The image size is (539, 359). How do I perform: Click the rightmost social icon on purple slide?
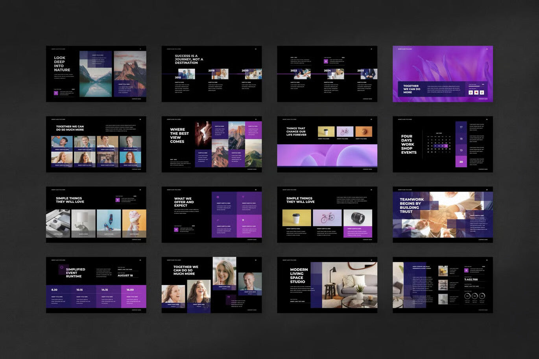pyautogui.click(x=482, y=92)
